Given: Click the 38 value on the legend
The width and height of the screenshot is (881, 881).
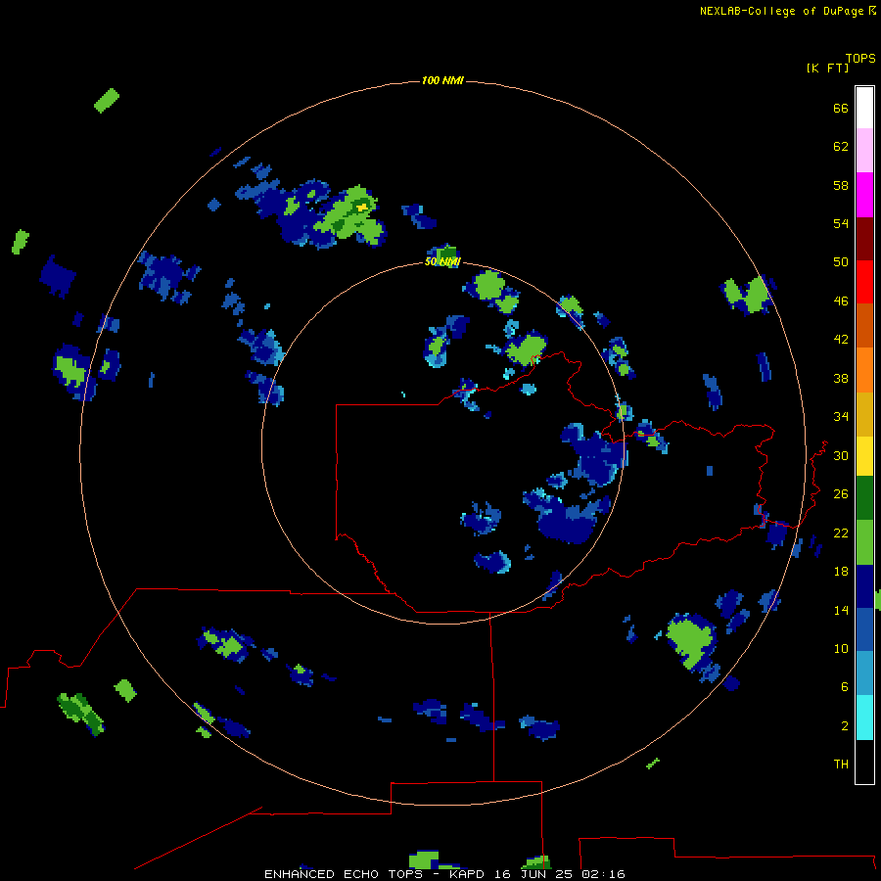Looking at the screenshot, I should coord(841,378).
